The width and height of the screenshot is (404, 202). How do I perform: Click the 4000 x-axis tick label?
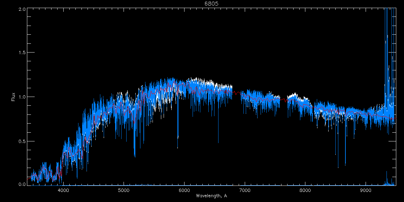click(x=63, y=190)
